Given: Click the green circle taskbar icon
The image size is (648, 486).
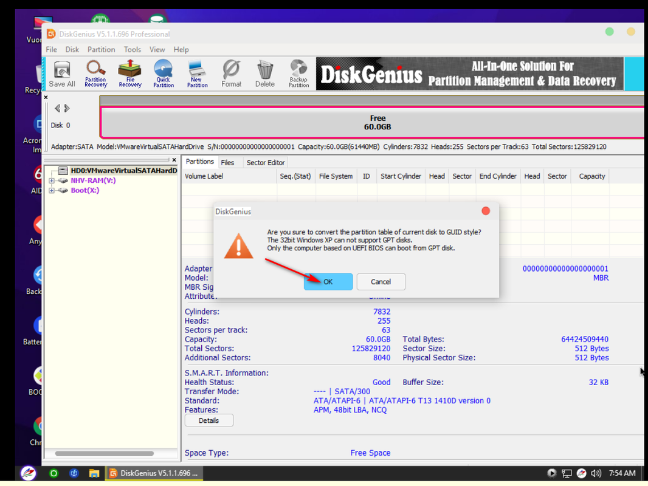Looking at the screenshot, I should click(53, 473).
